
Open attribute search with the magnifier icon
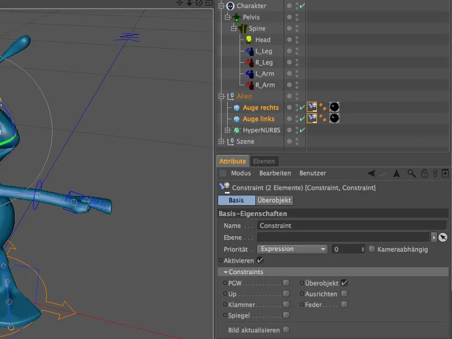click(x=411, y=173)
